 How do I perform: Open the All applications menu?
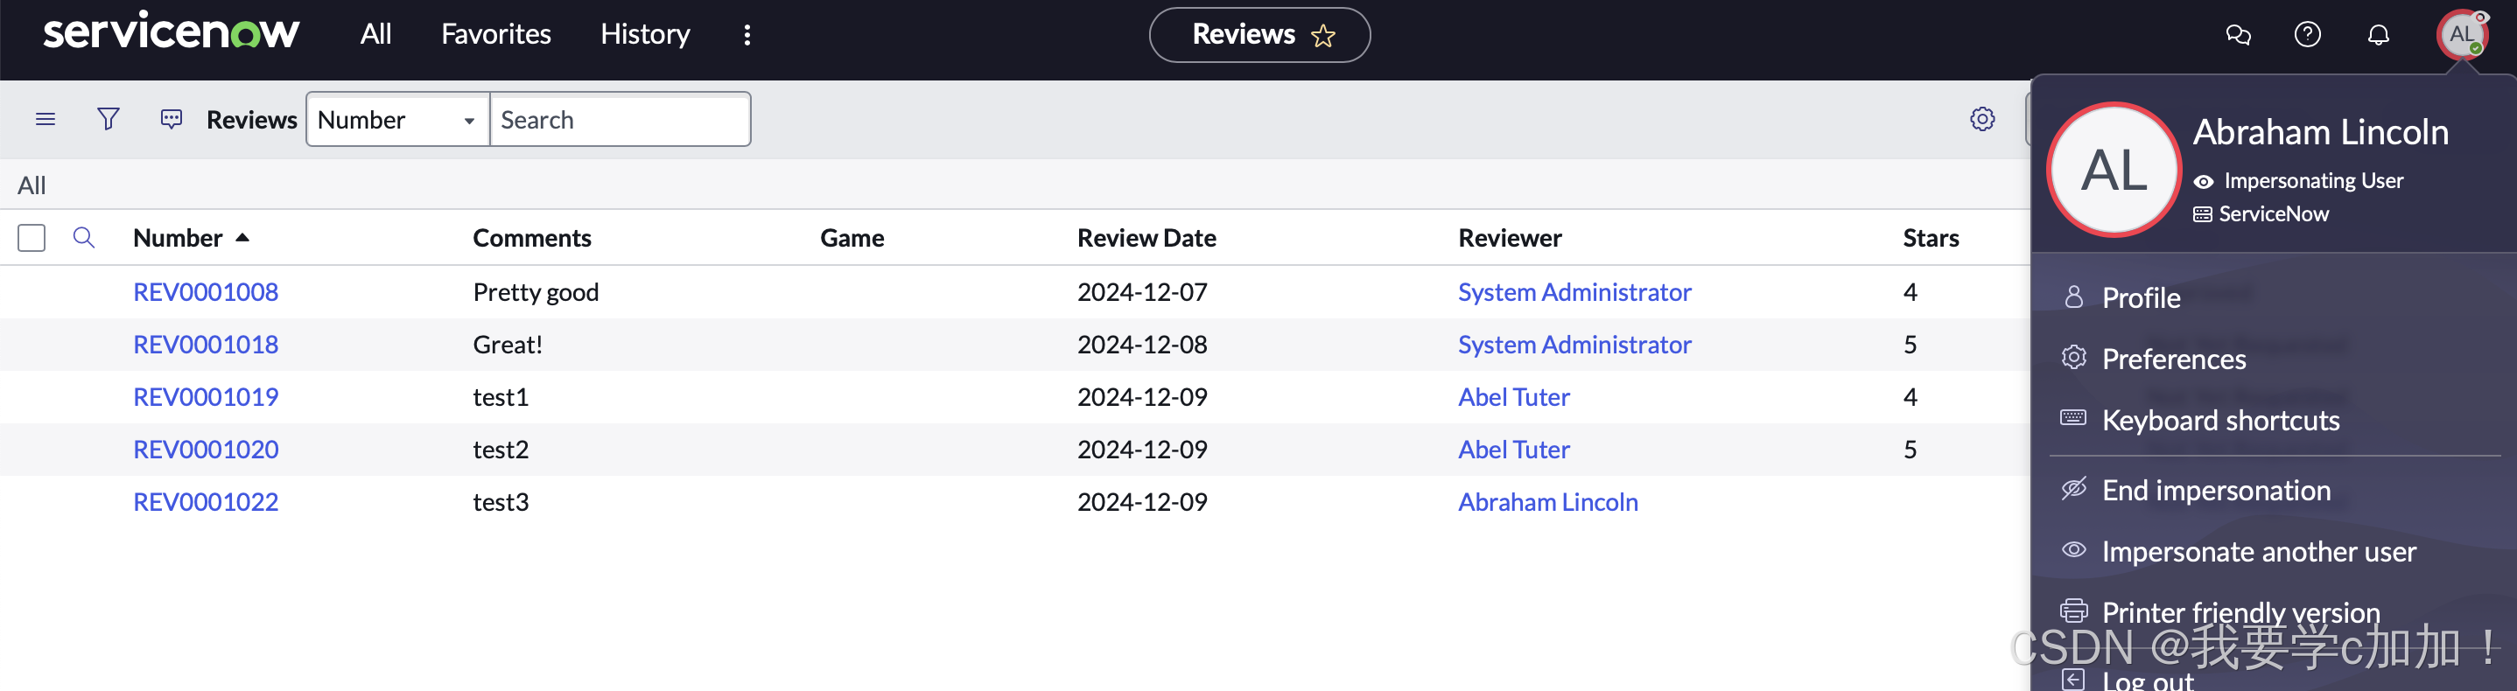tap(376, 34)
